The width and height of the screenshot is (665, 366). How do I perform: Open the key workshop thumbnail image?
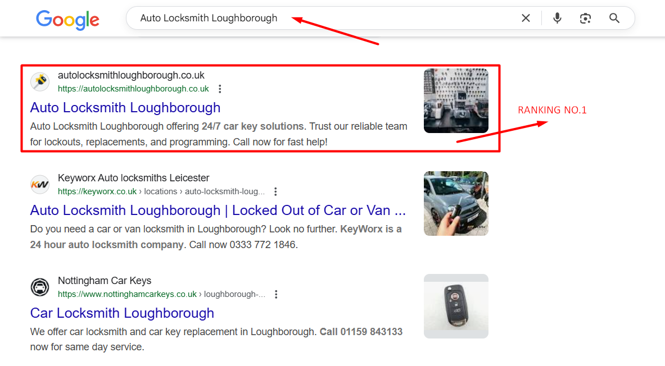456,100
